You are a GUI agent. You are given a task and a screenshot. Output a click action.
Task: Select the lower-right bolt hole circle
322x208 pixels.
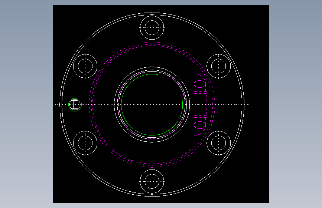coord(219,143)
